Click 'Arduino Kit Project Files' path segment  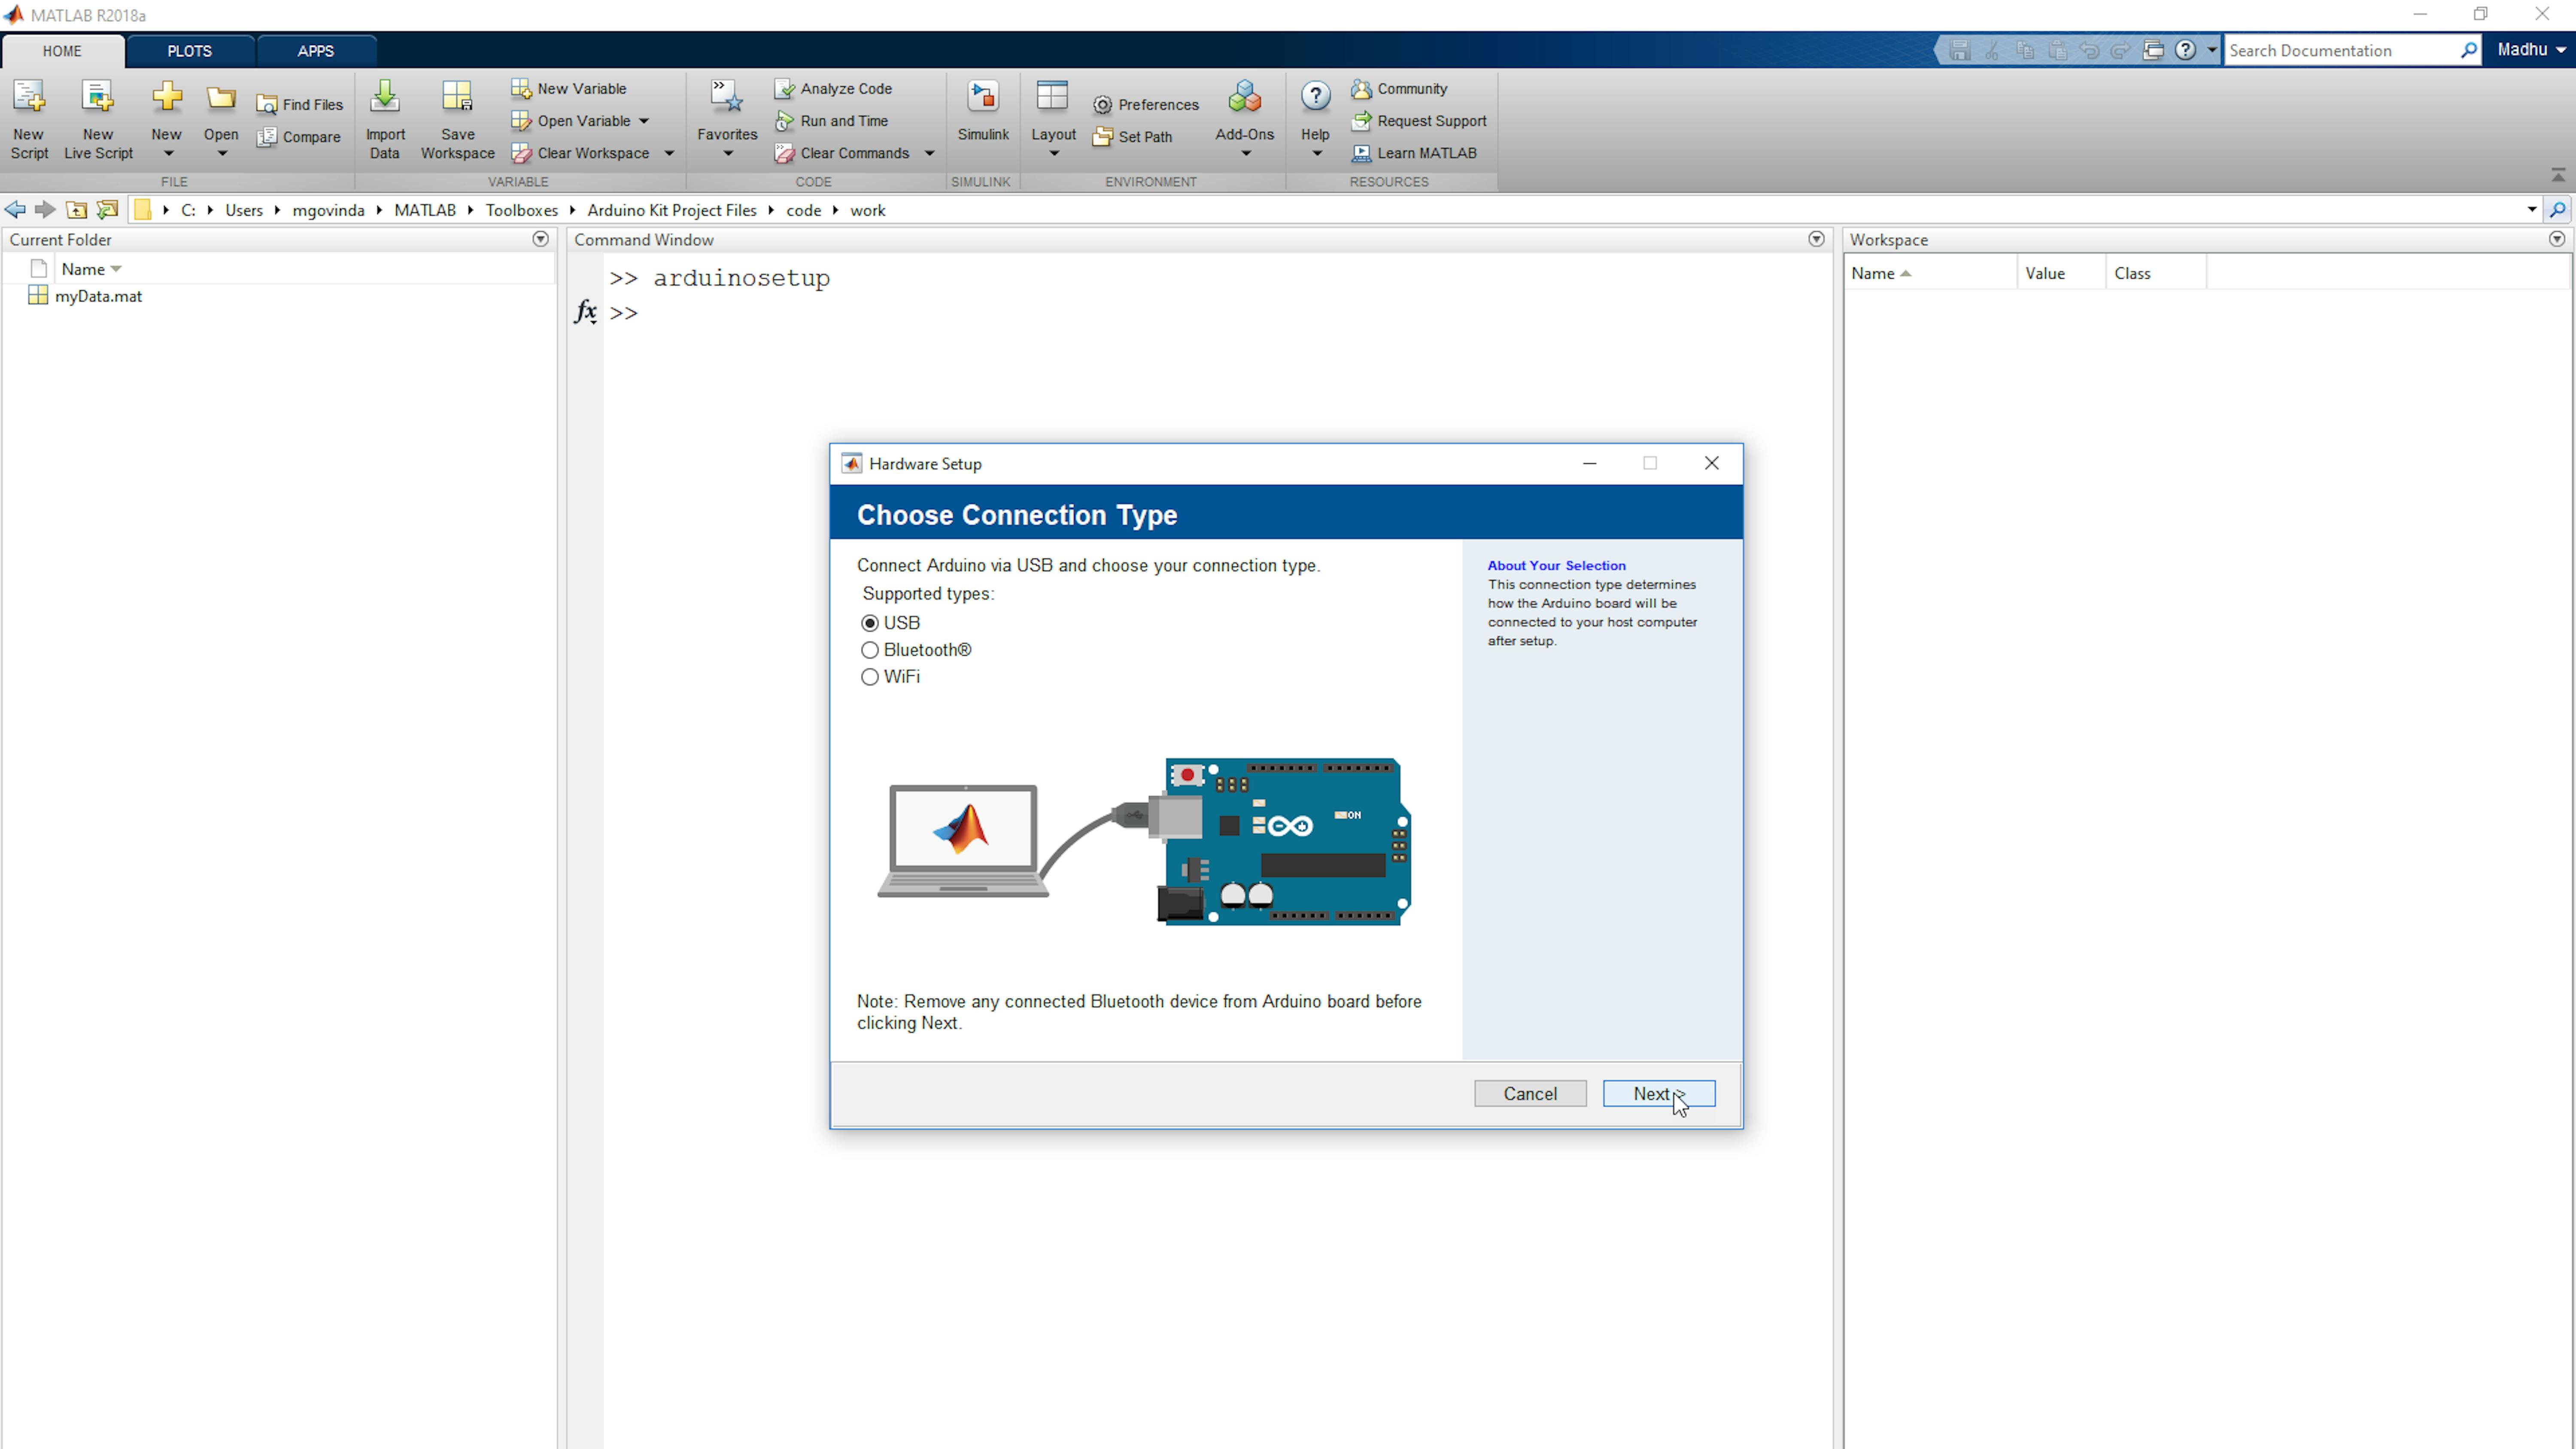tap(672, 210)
